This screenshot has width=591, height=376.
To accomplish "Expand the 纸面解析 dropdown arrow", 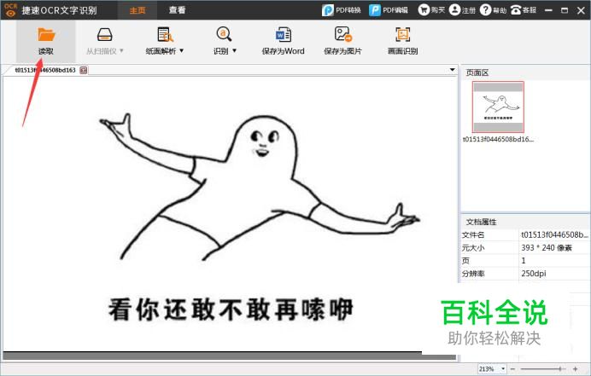I will click(x=182, y=50).
